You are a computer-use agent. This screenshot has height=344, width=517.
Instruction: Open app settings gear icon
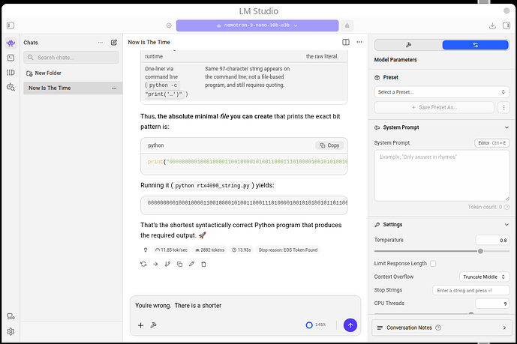pyautogui.click(x=11, y=331)
